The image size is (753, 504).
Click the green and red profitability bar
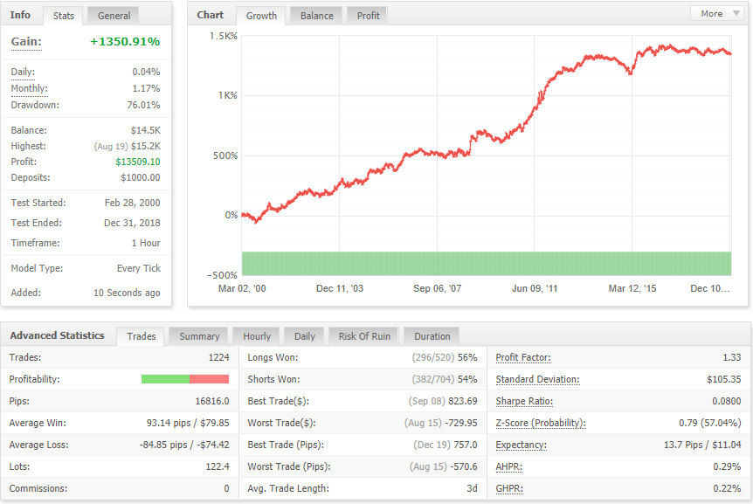tap(185, 379)
